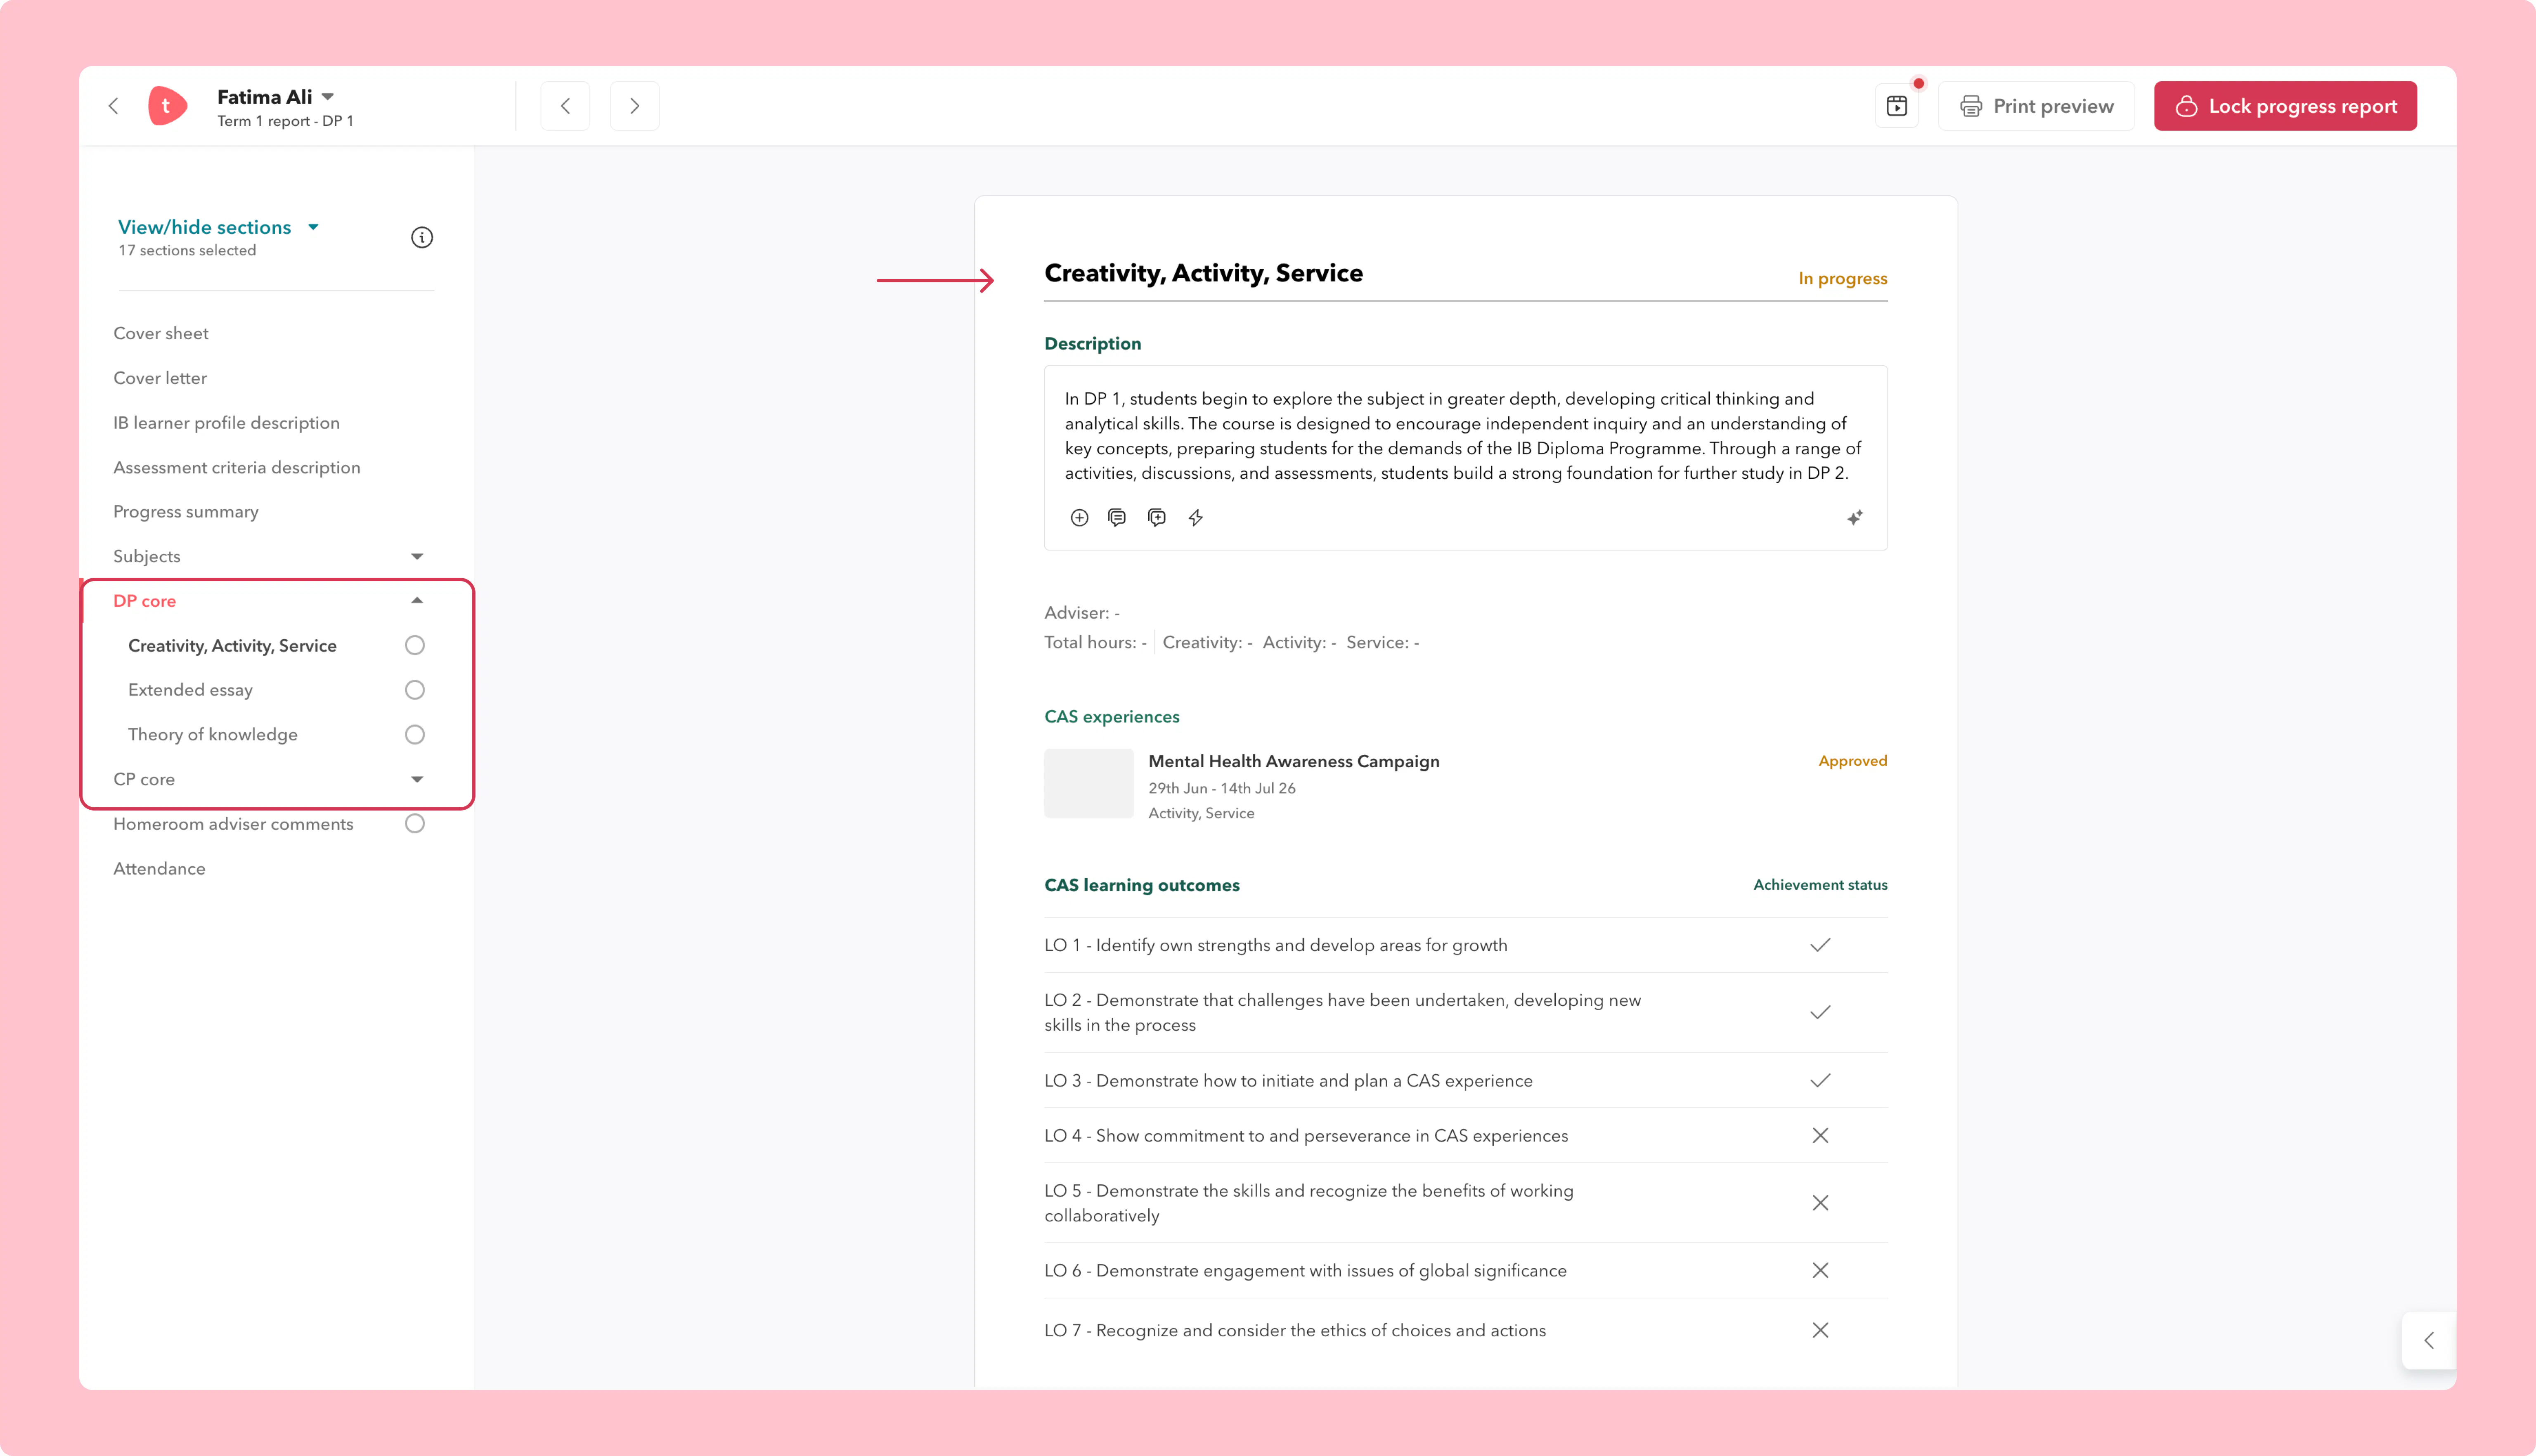Toggle the Creativity, Activity, Service status circle
2536x1456 pixels.
pyautogui.click(x=415, y=645)
